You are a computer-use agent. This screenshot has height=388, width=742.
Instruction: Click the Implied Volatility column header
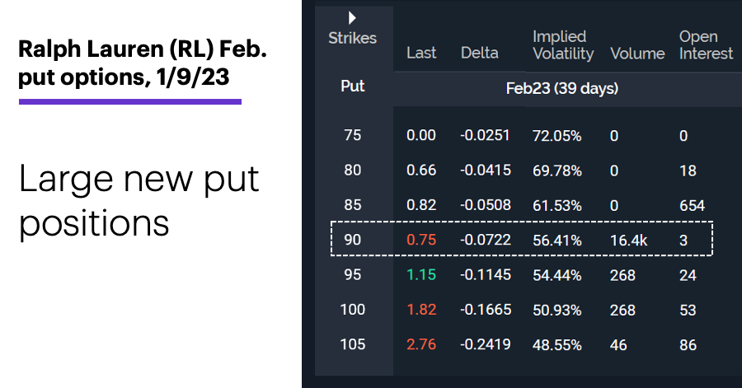coord(563,45)
